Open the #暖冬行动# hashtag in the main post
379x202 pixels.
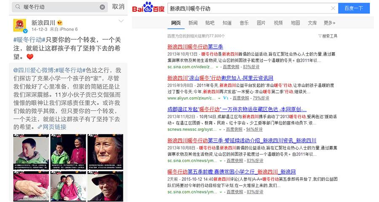pos(29,40)
